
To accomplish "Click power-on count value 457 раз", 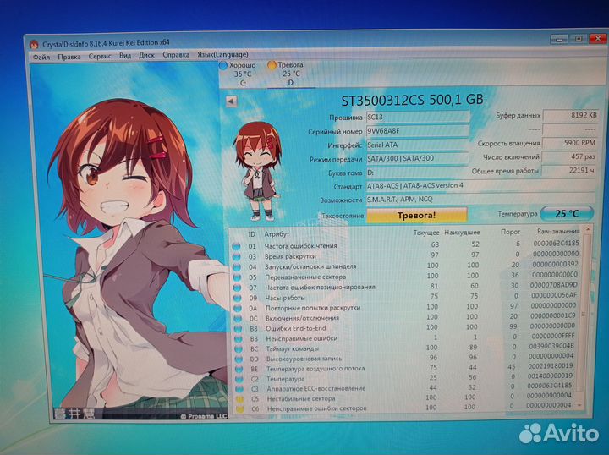I will [569, 156].
